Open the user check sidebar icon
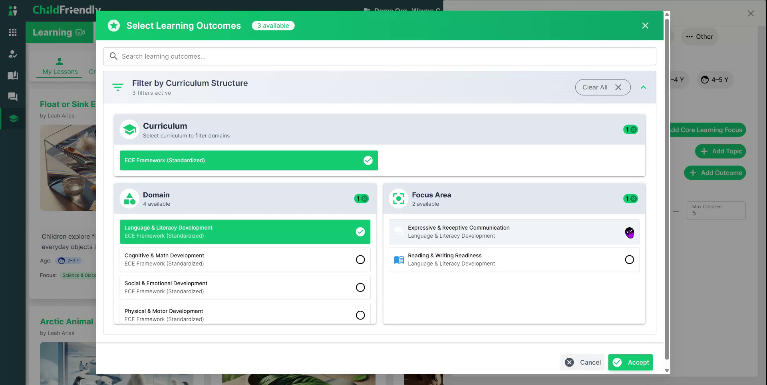 [13, 54]
